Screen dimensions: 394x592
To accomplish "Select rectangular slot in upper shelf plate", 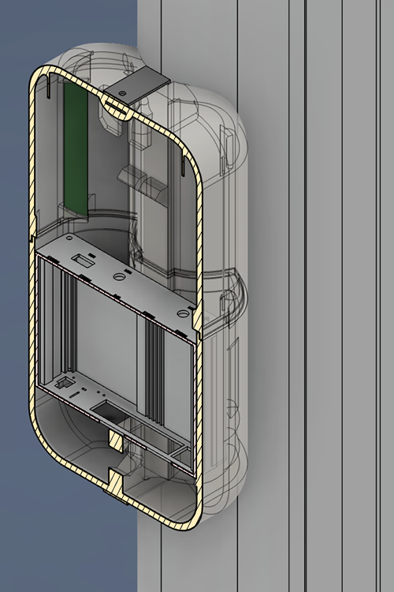I will click(x=83, y=260).
